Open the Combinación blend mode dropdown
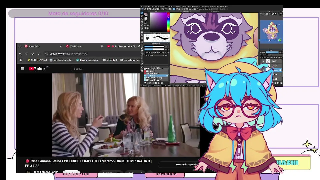Image resolution: width=320 pixels, height=180 pixels. (x=275, y=55)
